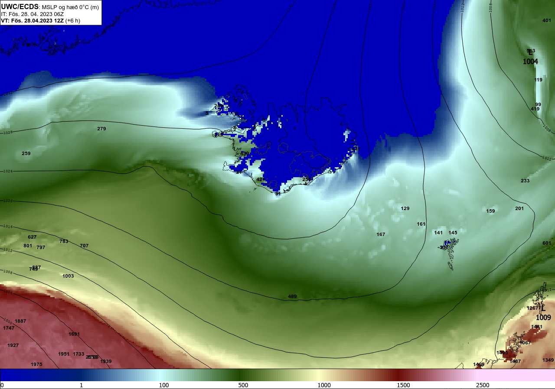Click the 1691 height value
The image size is (555, 389).
(74, 334)
